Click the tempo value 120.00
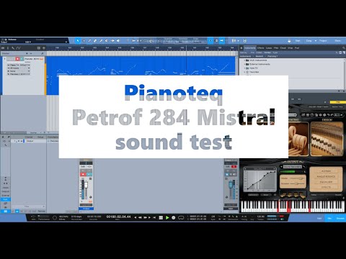This screenshot has width=346, height=259. [x=260, y=217]
